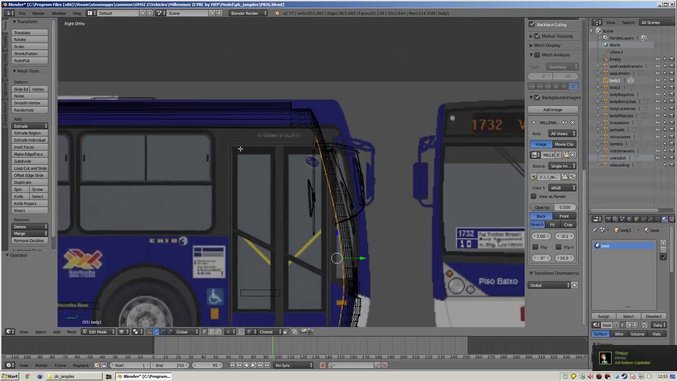Screen dimensions: 677x381
Task: Add a new material slot with plus
Action: (x=663, y=243)
